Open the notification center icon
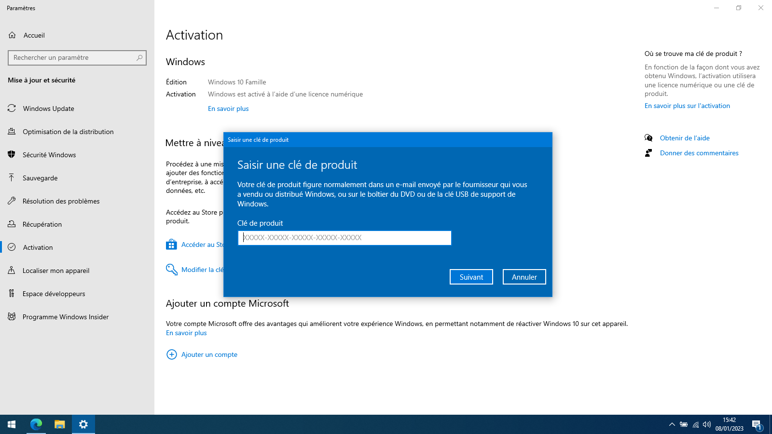This screenshot has width=772, height=434. 757,425
